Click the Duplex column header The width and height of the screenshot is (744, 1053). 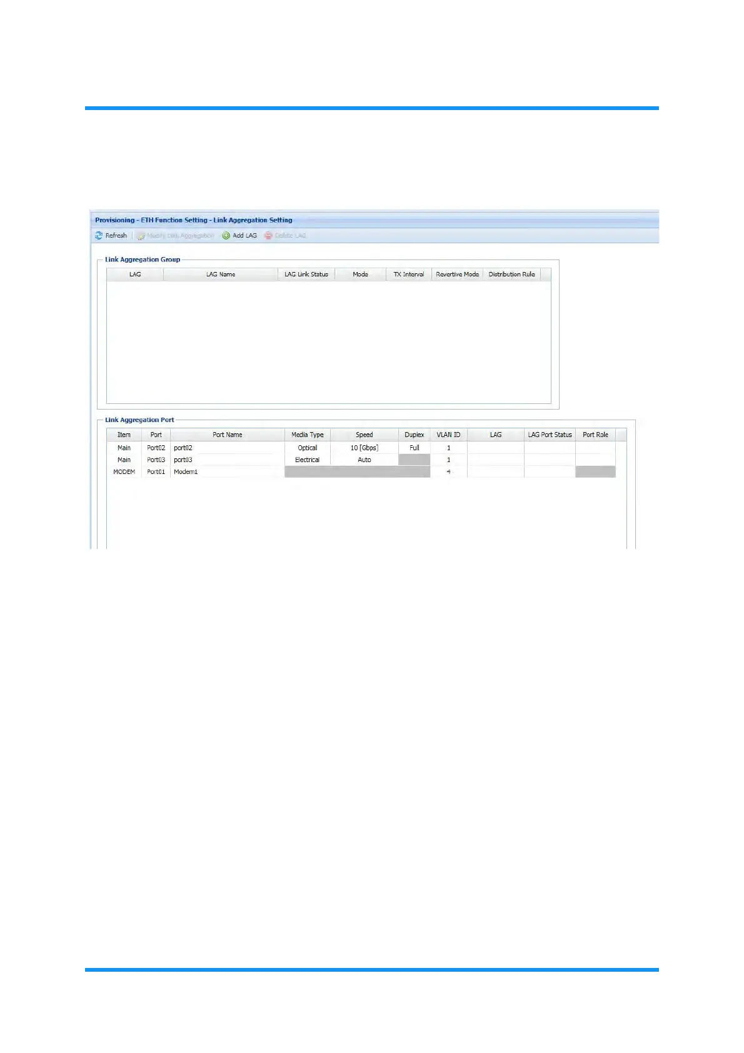tap(415, 435)
